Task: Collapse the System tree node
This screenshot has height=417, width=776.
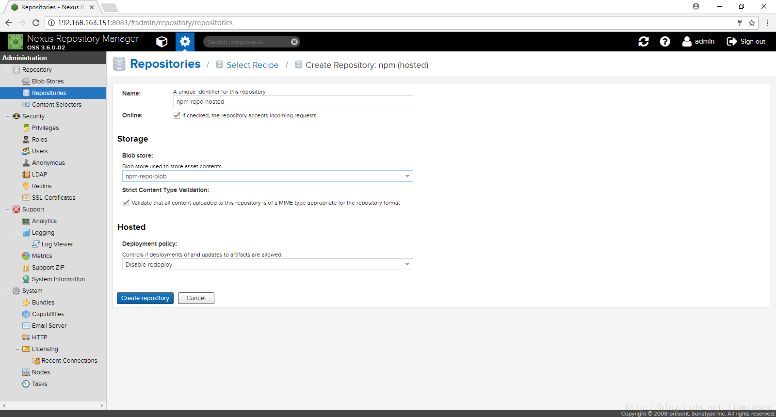Action: click(7, 291)
